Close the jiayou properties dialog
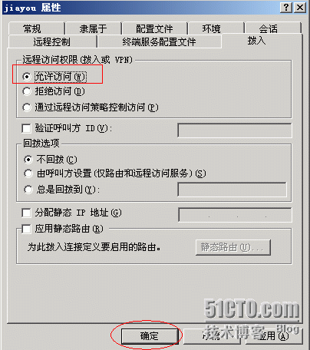Screen dimensions: 310x350 click(x=300, y=8)
